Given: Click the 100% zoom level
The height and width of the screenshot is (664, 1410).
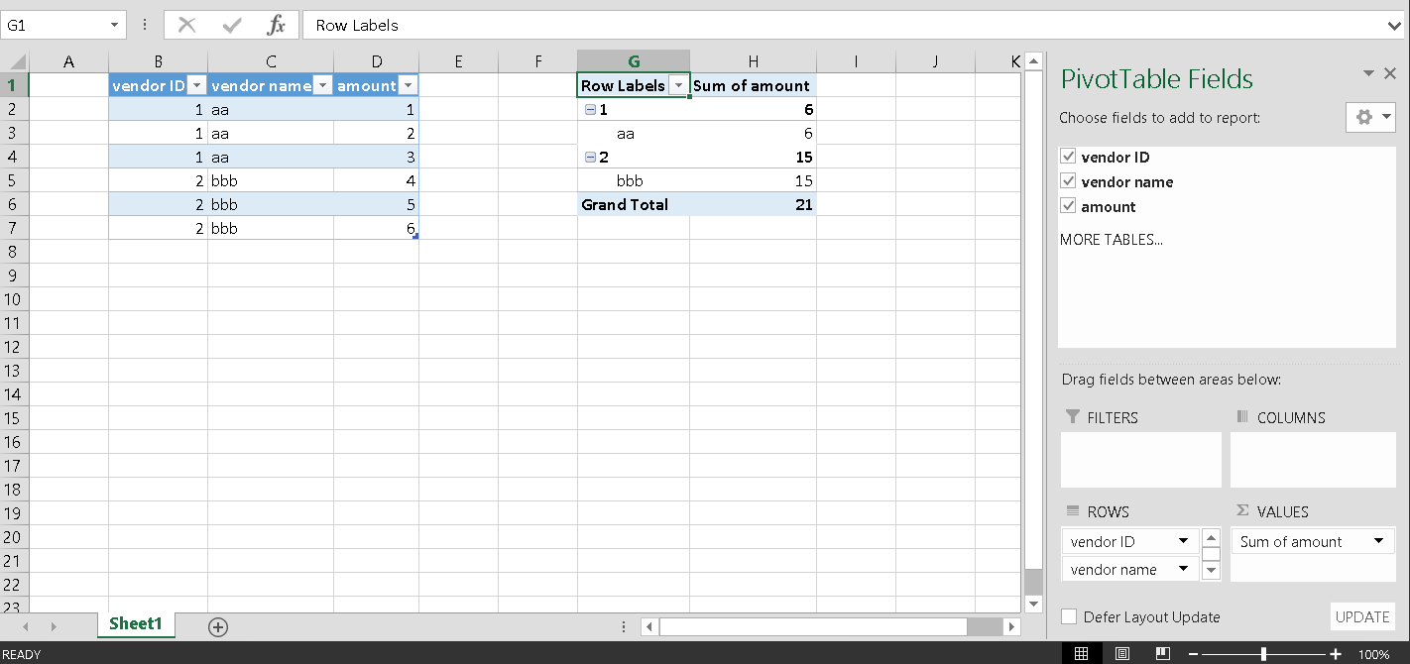Looking at the screenshot, I should coord(1373,654).
